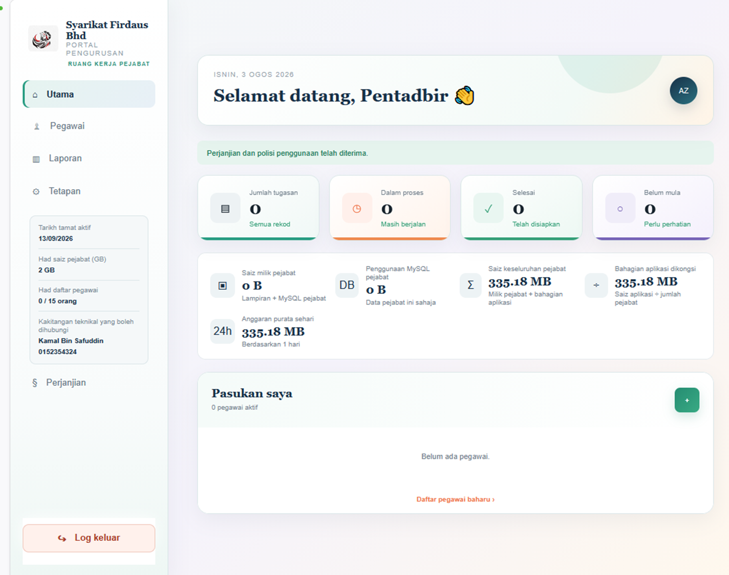Click the sigma icon for Saiz keseluruhan pejabat
The height and width of the screenshot is (575, 729).
(470, 285)
